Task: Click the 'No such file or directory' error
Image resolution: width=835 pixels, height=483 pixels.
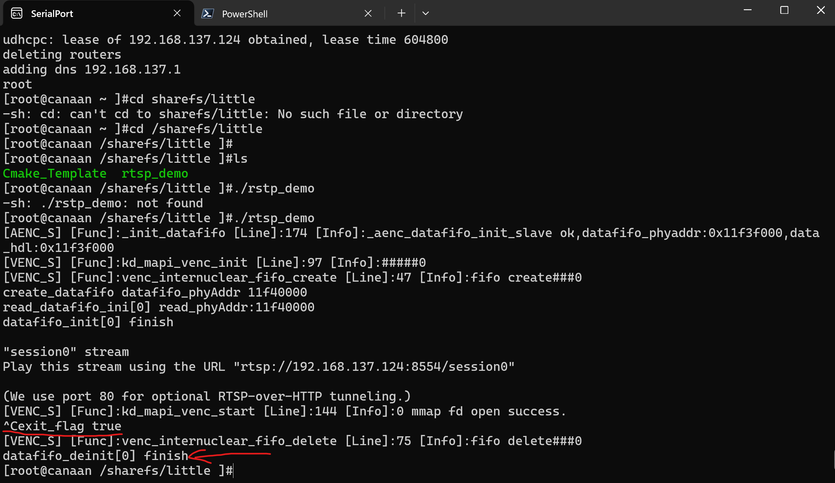Action: [x=370, y=114]
